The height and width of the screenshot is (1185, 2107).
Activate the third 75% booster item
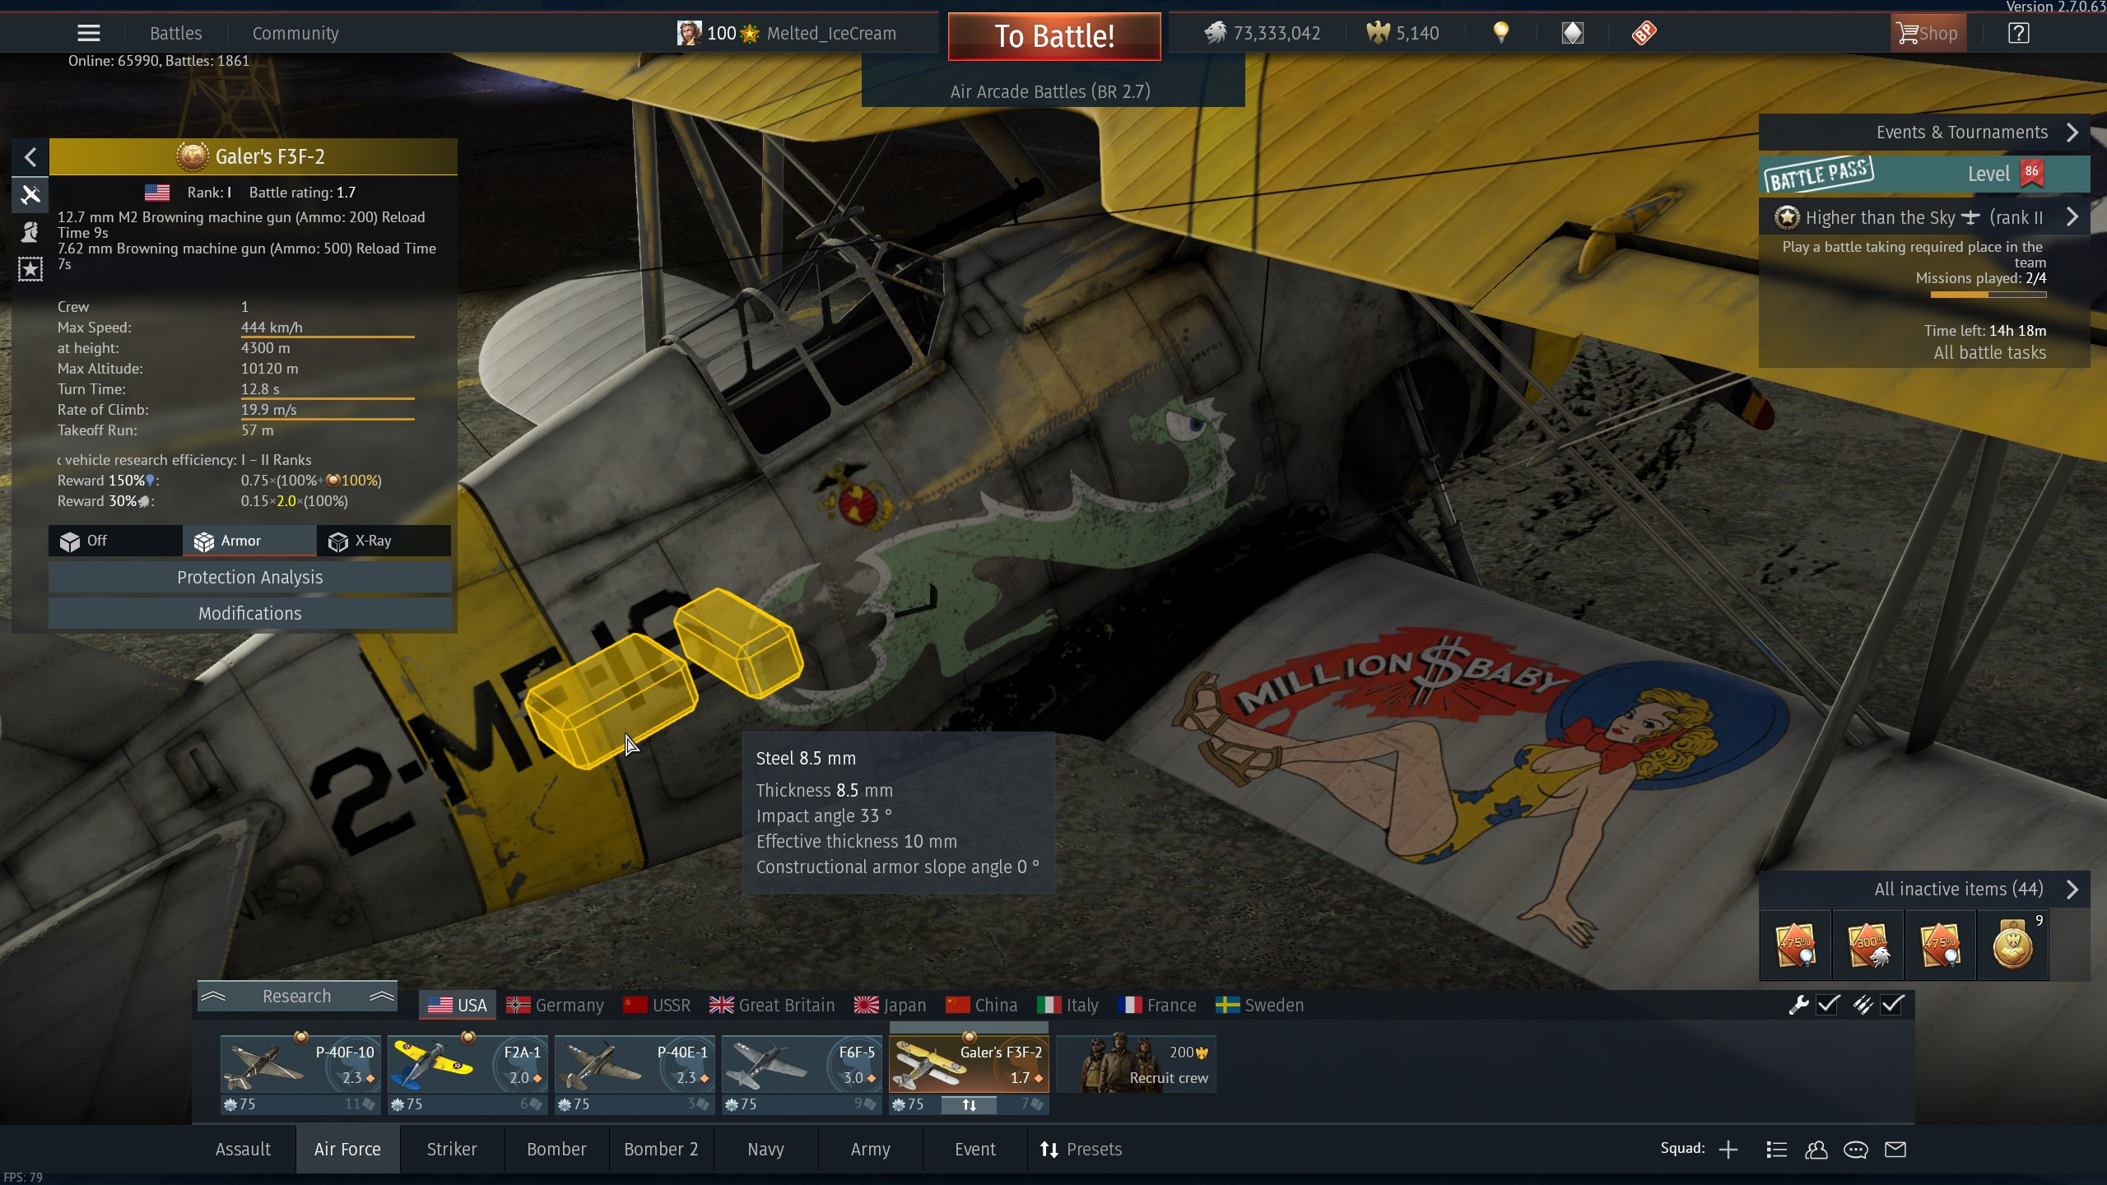(x=1940, y=945)
